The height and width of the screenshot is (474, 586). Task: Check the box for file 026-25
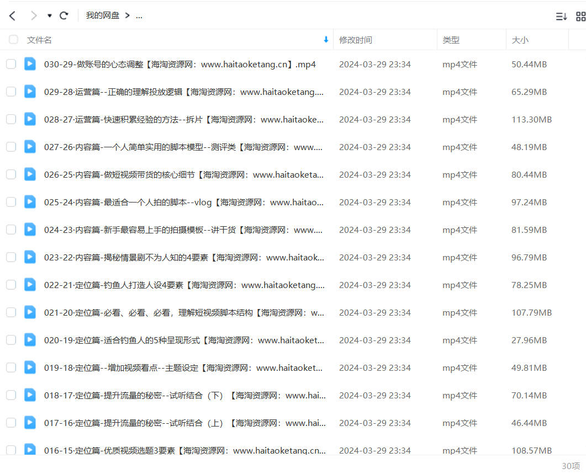11,174
